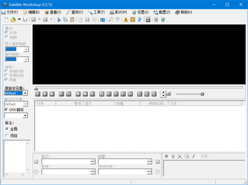Click the Copy toolbar icon
The height and width of the screenshot is (185, 248).
[x=65, y=20]
